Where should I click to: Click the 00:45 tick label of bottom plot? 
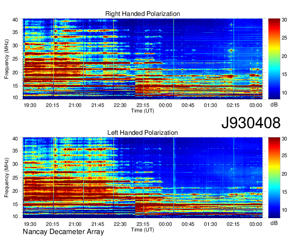pyautogui.click(x=188, y=224)
